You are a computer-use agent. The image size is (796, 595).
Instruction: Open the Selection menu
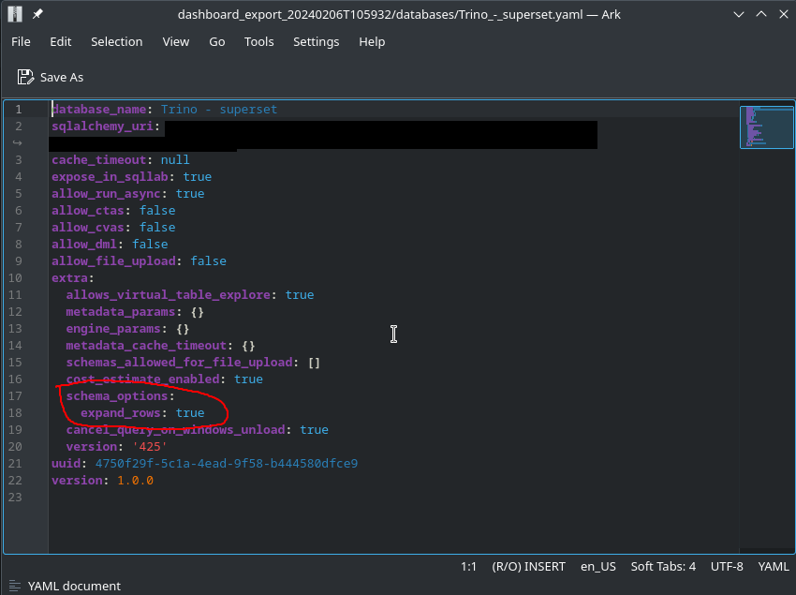(117, 41)
